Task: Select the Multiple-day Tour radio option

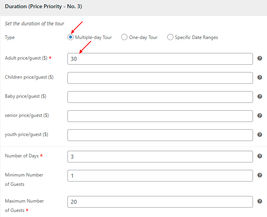Action: click(71, 37)
